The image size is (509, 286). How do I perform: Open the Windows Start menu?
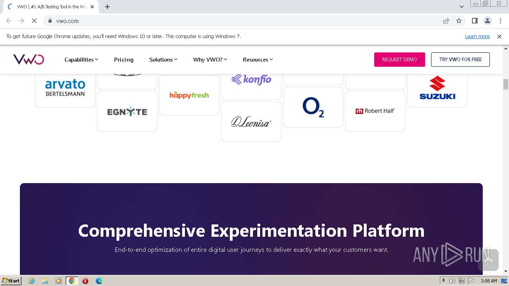pyautogui.click(x=11, y=281)
